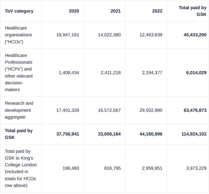Click the 'Research and development aggregate' label
Screen dimensions: 209x194
coord(19,110)
